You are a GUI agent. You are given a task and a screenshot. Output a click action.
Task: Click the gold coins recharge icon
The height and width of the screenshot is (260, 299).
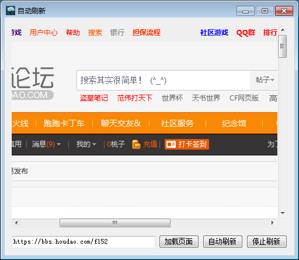coord(136,144)
